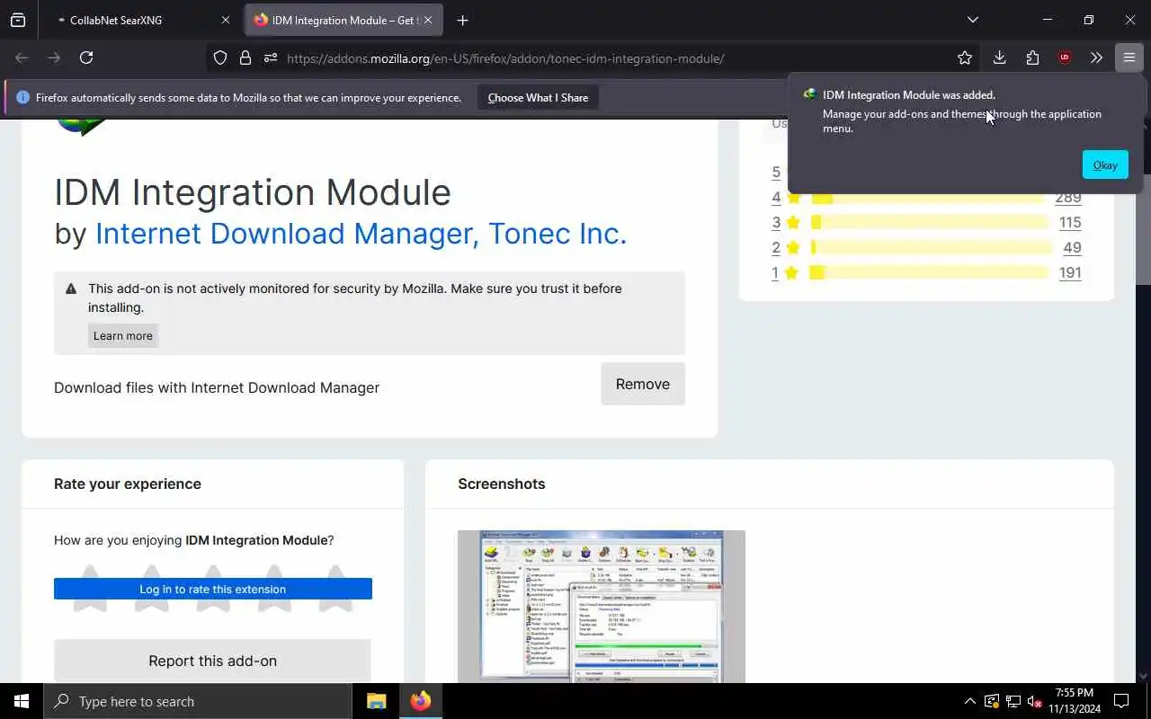Click Learn more about security warning
Screen dimensions: 1151x719
[x=123, y=335]
